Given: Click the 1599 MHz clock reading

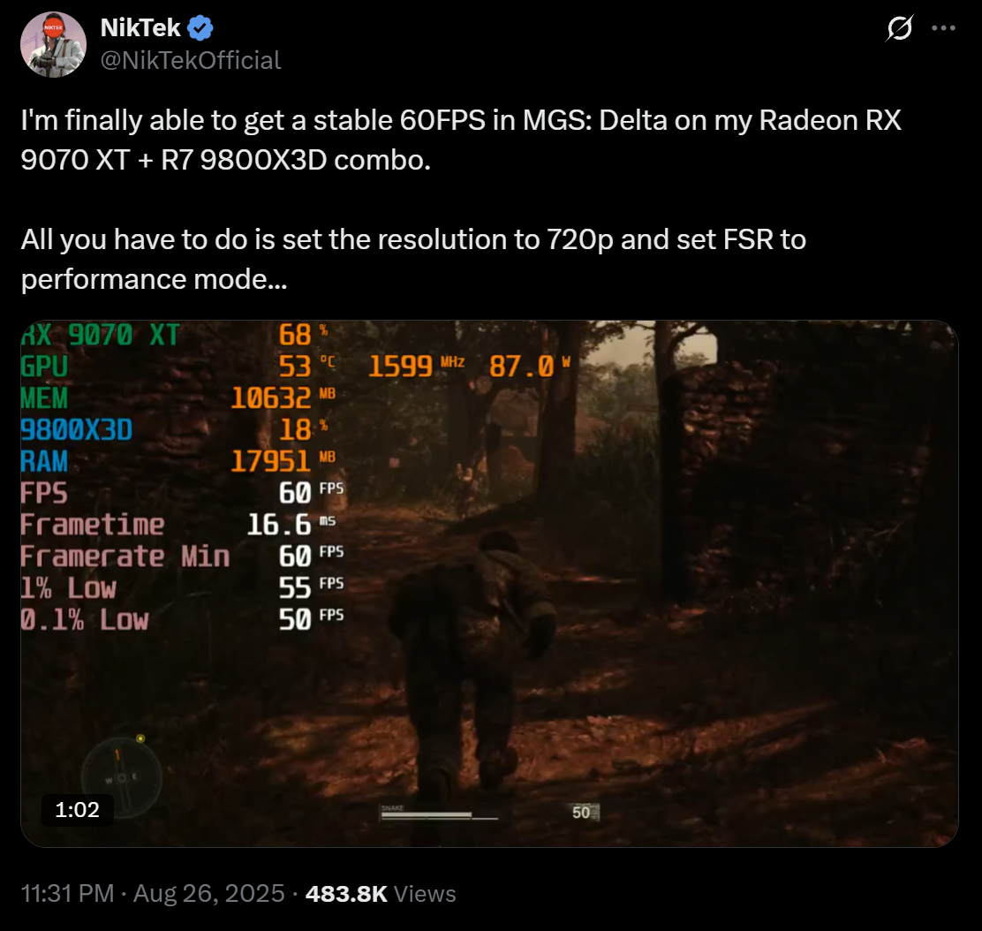Looking at the screenshot, I should (x=416, y=366).
